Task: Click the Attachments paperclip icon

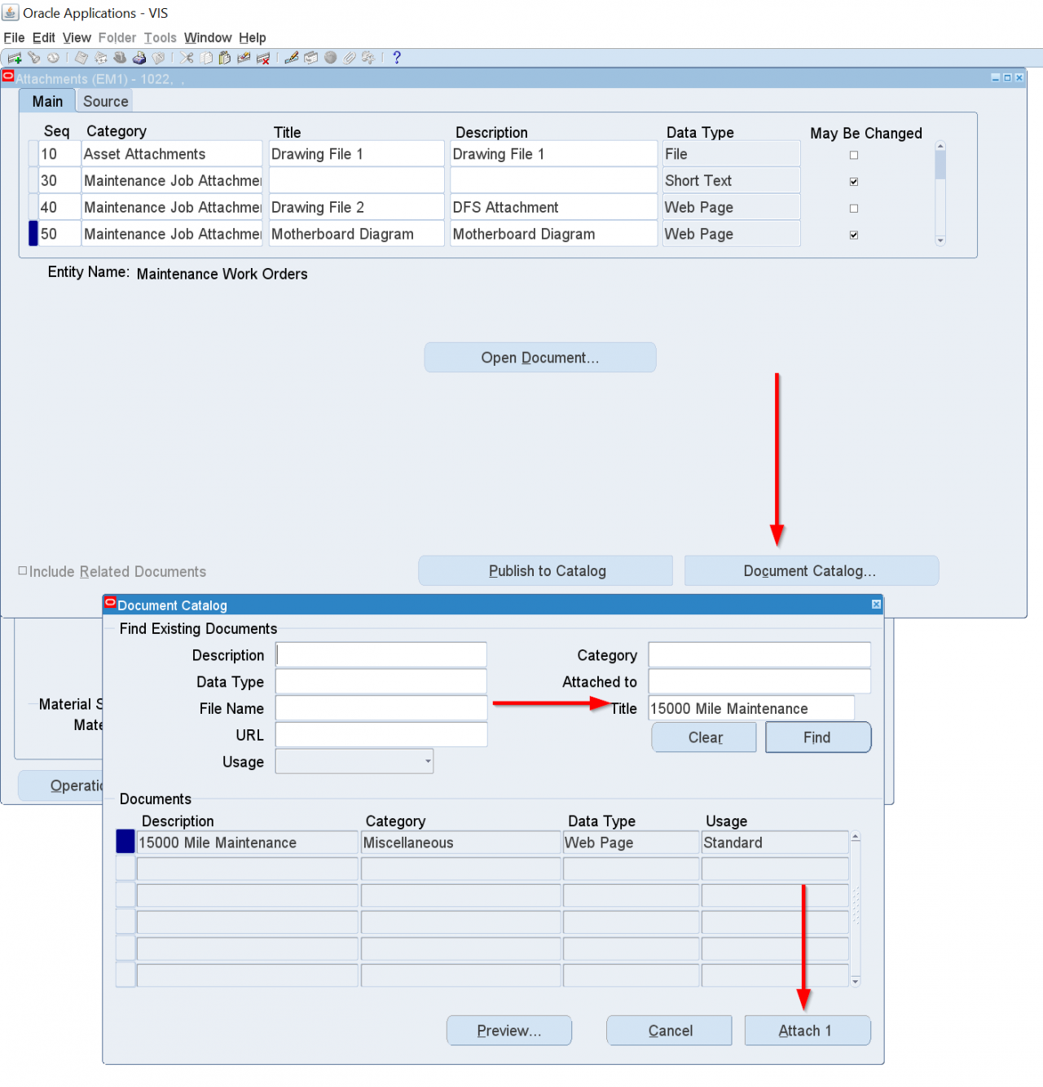Action: 350,58
